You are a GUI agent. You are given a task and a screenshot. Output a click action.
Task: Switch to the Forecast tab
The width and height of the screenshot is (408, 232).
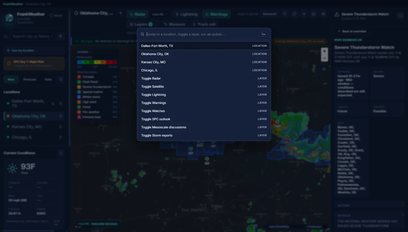[x=29, y=79]
